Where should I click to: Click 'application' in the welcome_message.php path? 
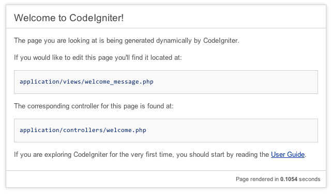coord(39,82)
